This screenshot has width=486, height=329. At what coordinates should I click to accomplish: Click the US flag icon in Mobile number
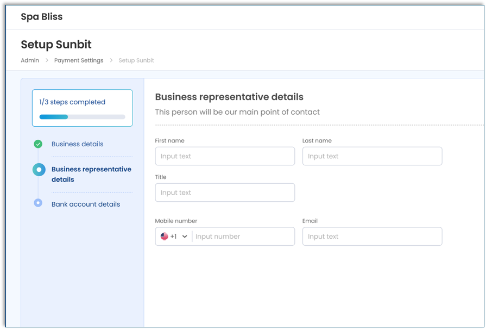click(165, 237)
